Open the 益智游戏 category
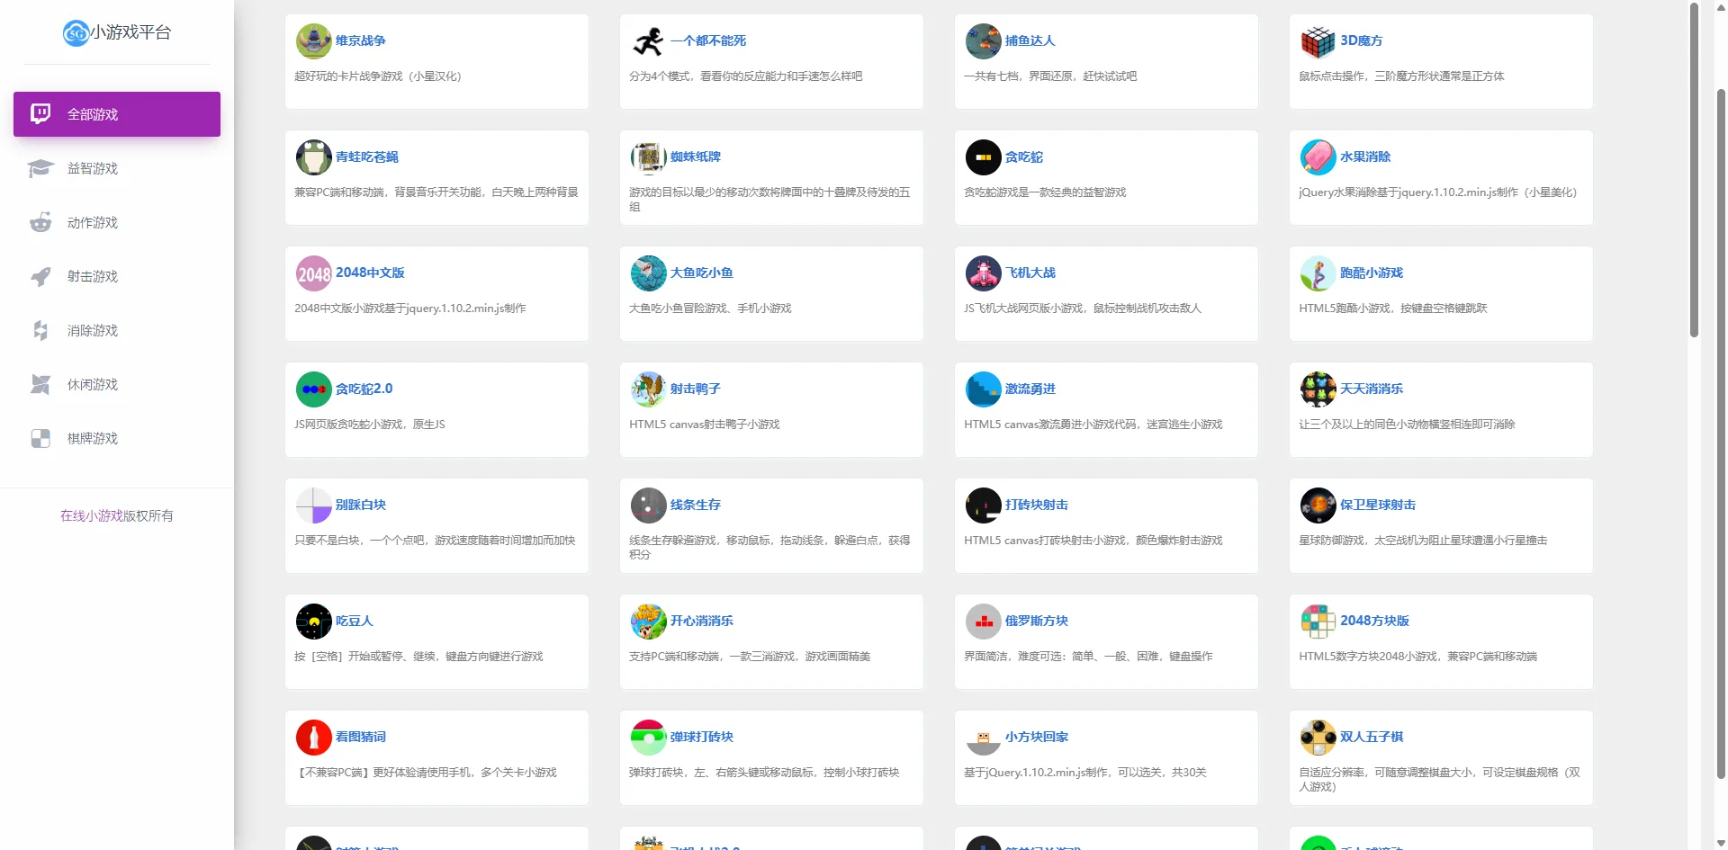1728x850 pixels. coord(93,169)
